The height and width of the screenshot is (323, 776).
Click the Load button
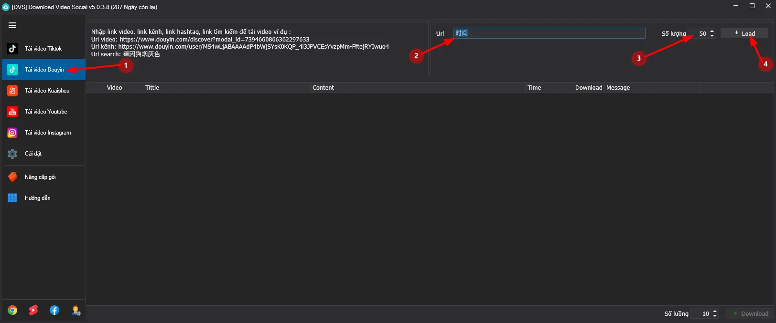point(744,33)
